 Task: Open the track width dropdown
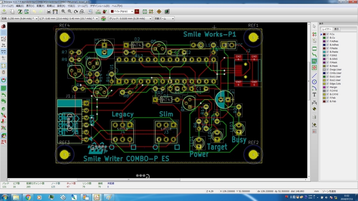pos(20,18)
